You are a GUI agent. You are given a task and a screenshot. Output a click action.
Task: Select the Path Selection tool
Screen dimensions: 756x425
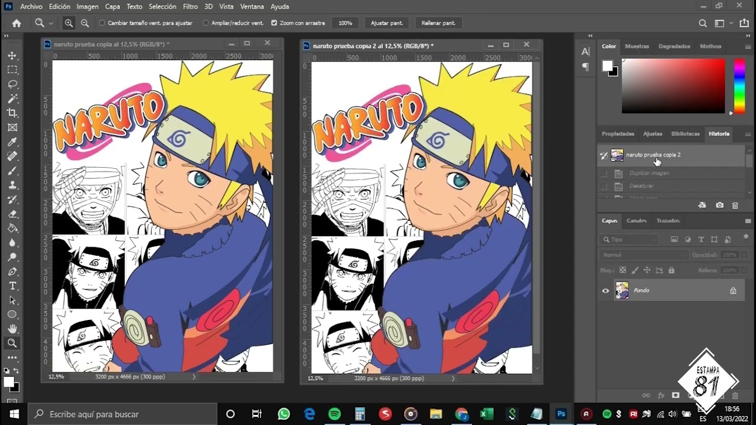12,300
